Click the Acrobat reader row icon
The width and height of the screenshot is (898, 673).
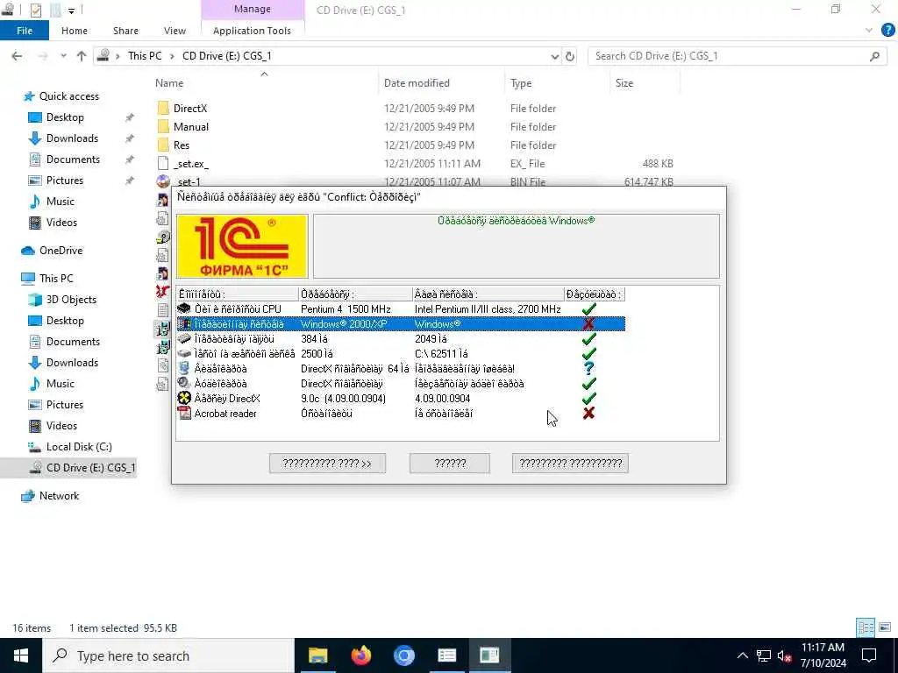coord(184,414)
